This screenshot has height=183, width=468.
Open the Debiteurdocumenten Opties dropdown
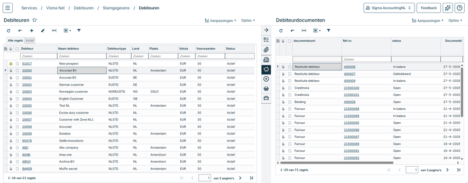pos(455,21)
